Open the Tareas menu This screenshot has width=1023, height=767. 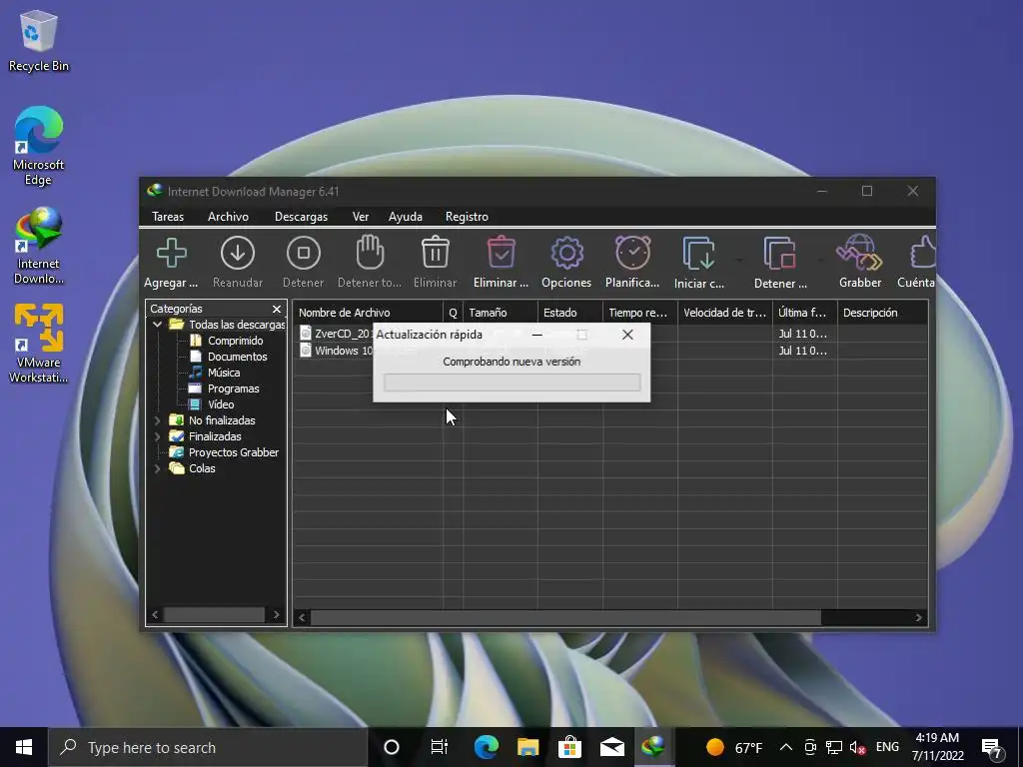(x=168, y=217)
